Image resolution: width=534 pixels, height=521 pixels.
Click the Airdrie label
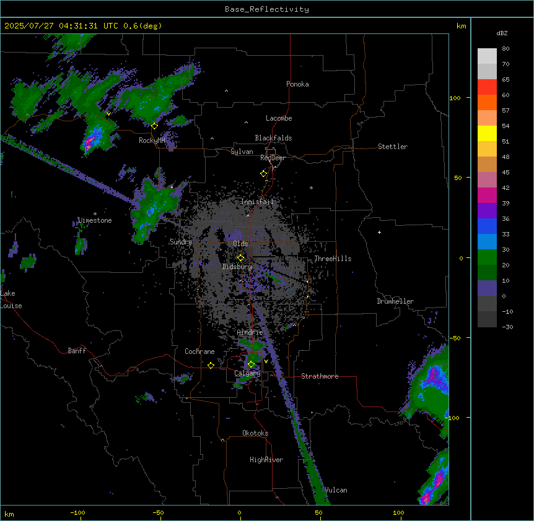point(250,332)
